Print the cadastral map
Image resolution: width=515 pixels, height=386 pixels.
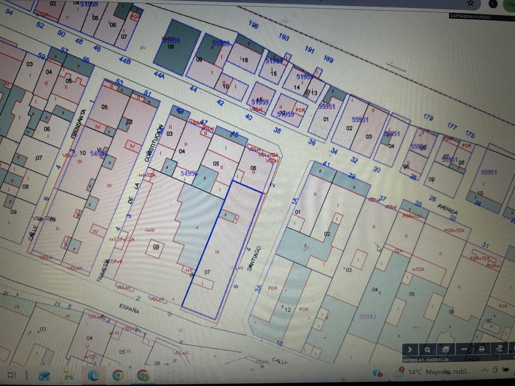click(481, 349)
